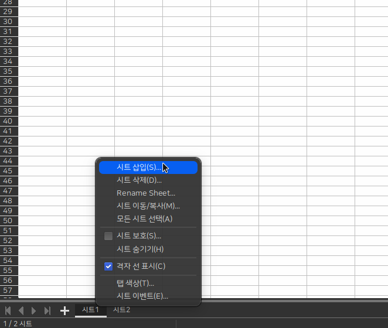
Task: Open 시트 이동/복사(M)... dialog
Action: coord(148,206)
